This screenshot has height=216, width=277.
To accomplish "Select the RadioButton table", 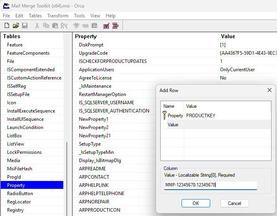I will 32,193.
